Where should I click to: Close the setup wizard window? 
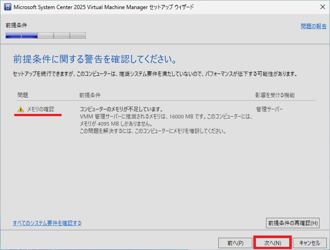(x=323, y=7)
